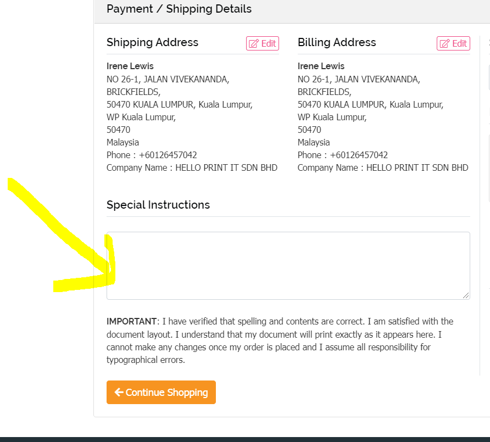The width and height of the screenshot is (490, 442).
Task: Click the Company Name line under Billing Address
Action: (x=383, y=168)
